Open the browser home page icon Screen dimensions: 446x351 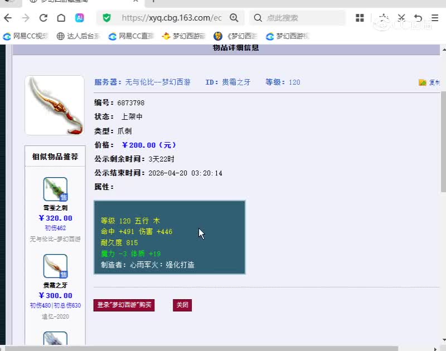coord(61,18)
